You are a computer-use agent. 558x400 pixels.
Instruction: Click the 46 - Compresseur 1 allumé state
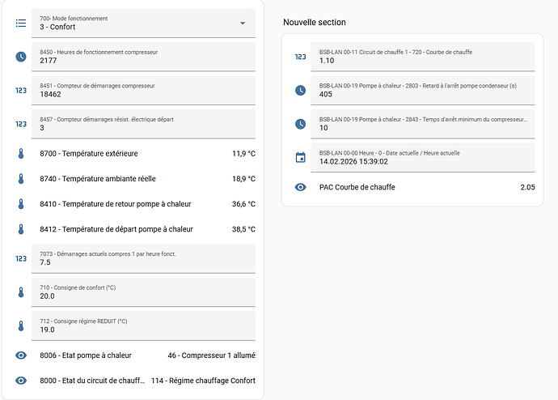[211, 355]
